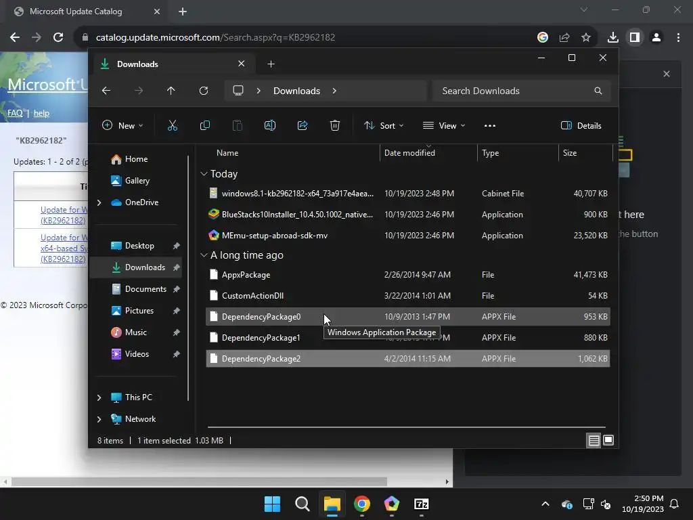The width and height of the screenshot is (693, 520).
Task: Go back in File Explorer navigation
Action: pyautogui.click(x=106, y=91)
